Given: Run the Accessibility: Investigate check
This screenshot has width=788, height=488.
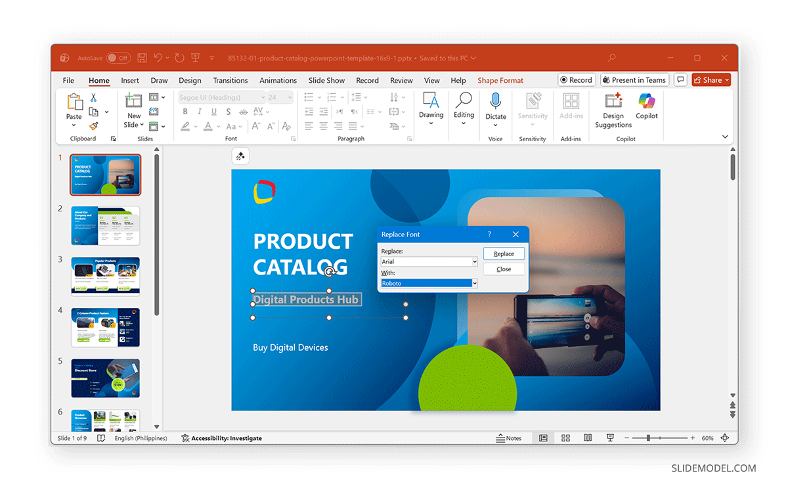Looking at the screenshot, I should coord(223,437).
